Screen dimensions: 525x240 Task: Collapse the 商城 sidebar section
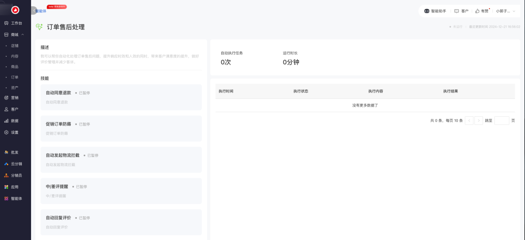(x=23, y=35)
